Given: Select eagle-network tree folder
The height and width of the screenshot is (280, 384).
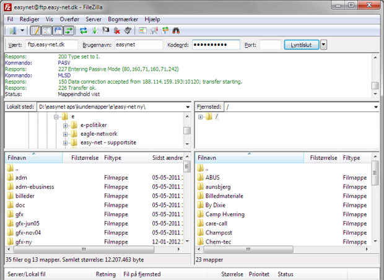Looking at the screenshot, I should (99, 134).
